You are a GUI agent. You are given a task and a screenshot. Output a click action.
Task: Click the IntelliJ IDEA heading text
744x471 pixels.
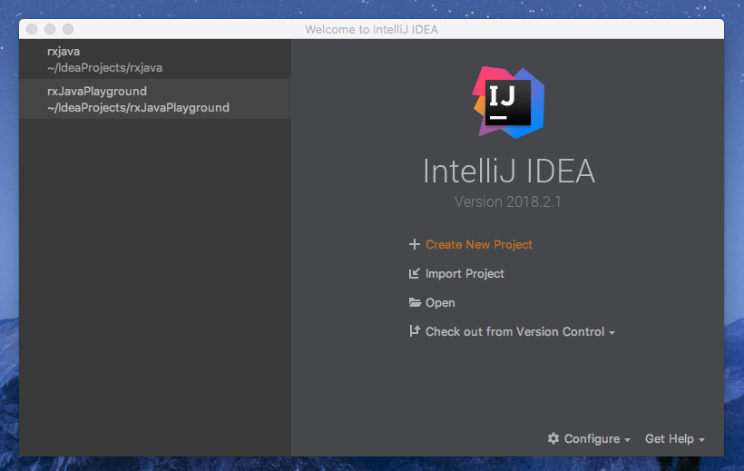point(509,172)
